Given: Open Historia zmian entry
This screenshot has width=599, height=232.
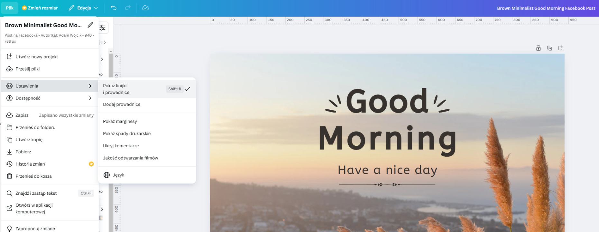Looking at the screenshot, I should pyautogui.click(x=50, y=164).
